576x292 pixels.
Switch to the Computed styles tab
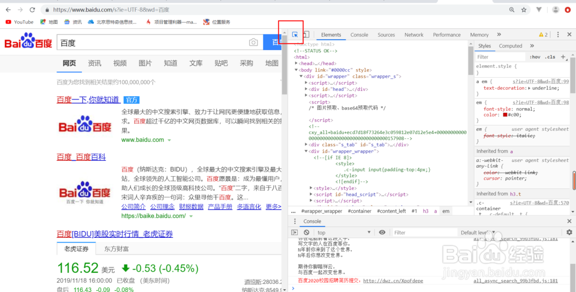coord(510,46)
